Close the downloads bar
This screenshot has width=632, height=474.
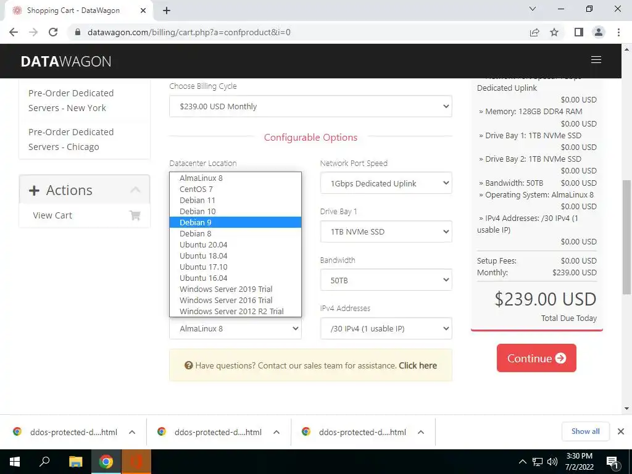[x=621, y=431]
